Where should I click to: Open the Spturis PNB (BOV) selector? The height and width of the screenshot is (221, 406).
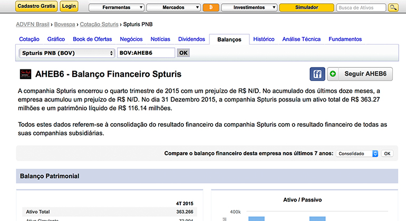pos(67,53)
